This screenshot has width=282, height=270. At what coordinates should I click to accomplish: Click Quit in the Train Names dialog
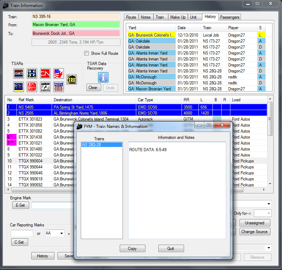171,249
